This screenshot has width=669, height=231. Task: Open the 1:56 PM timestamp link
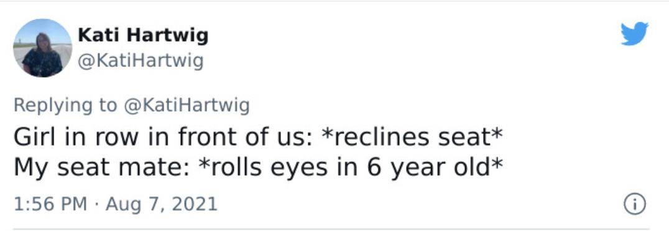pyautogui.click(x=50, y=204)
